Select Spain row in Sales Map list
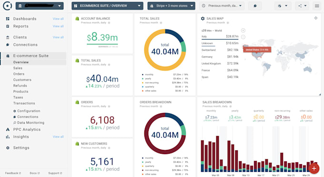 click(220, 77)
